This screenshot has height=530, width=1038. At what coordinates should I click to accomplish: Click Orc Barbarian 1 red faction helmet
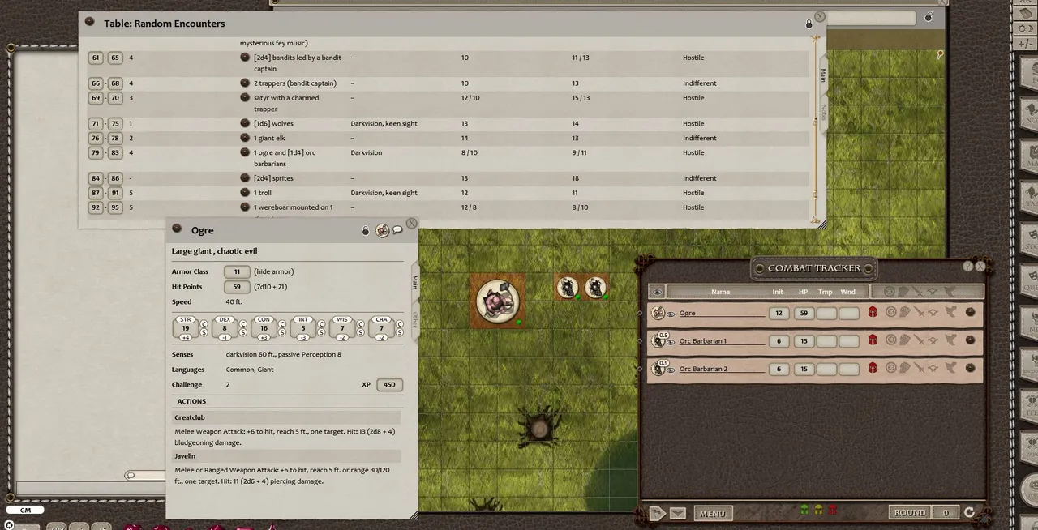click(x=873, y=340)
